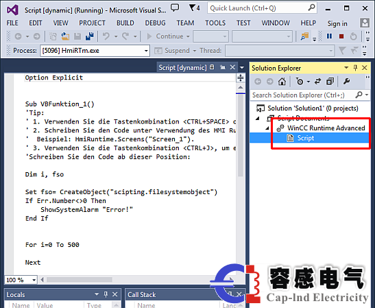Click the Suspend button
The height and width of the screenshot is (308, 375).
point(171,51)
